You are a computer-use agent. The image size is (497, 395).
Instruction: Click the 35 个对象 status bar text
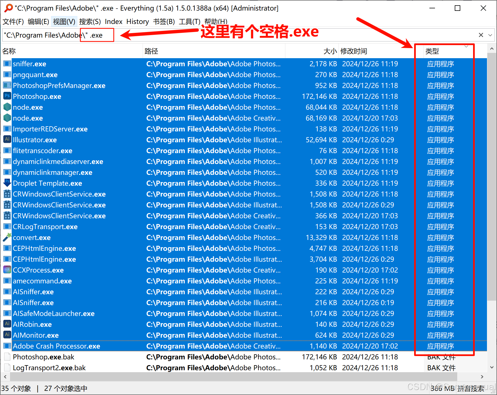pos(16,389)
